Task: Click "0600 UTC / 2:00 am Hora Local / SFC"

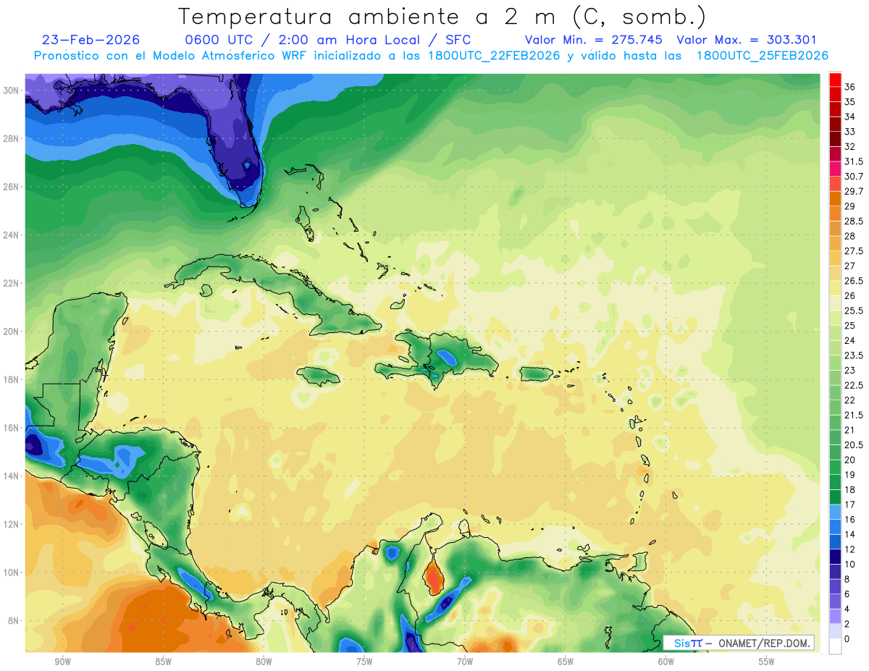Action: [328, 40]
